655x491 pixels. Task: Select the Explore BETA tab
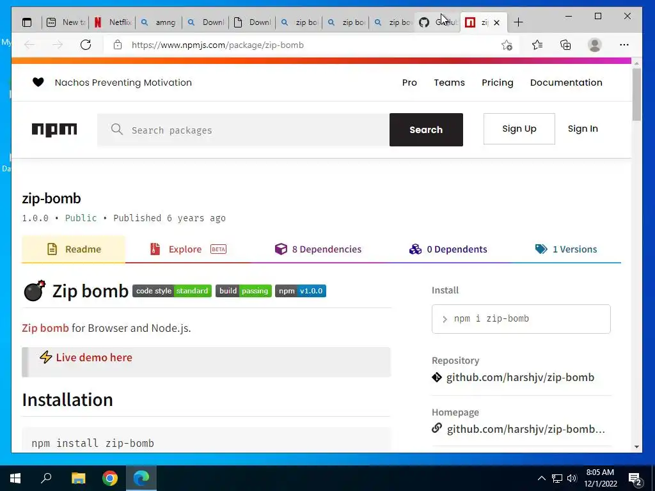[188, 249]
